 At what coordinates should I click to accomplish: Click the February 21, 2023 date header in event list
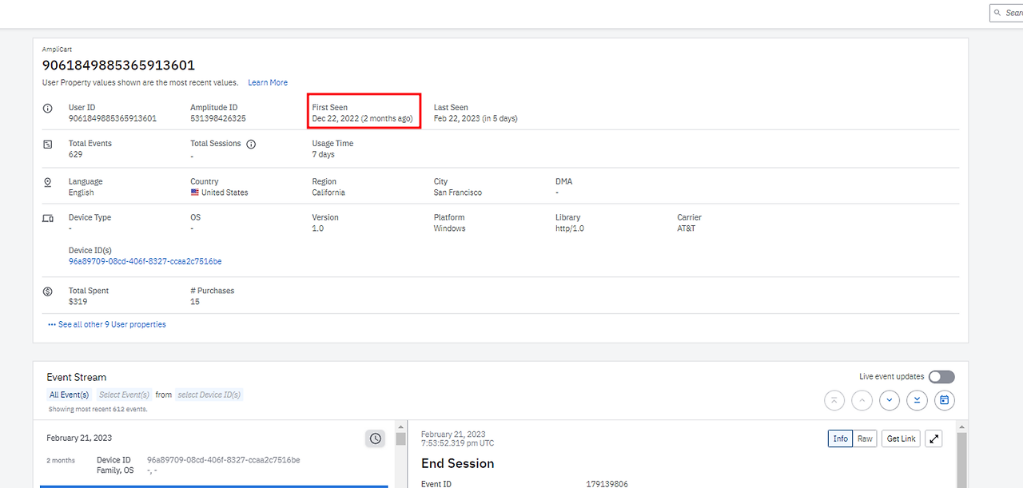pos(79,438)
